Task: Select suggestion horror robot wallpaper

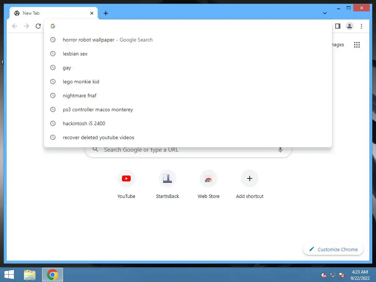Action: point(188,40)
